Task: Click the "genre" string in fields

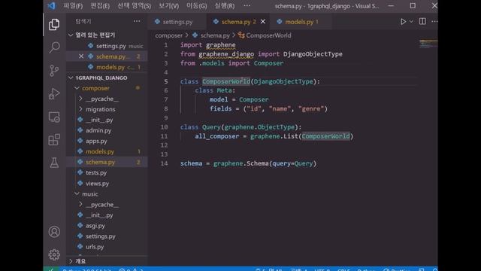Action: (x=311, y=108)
